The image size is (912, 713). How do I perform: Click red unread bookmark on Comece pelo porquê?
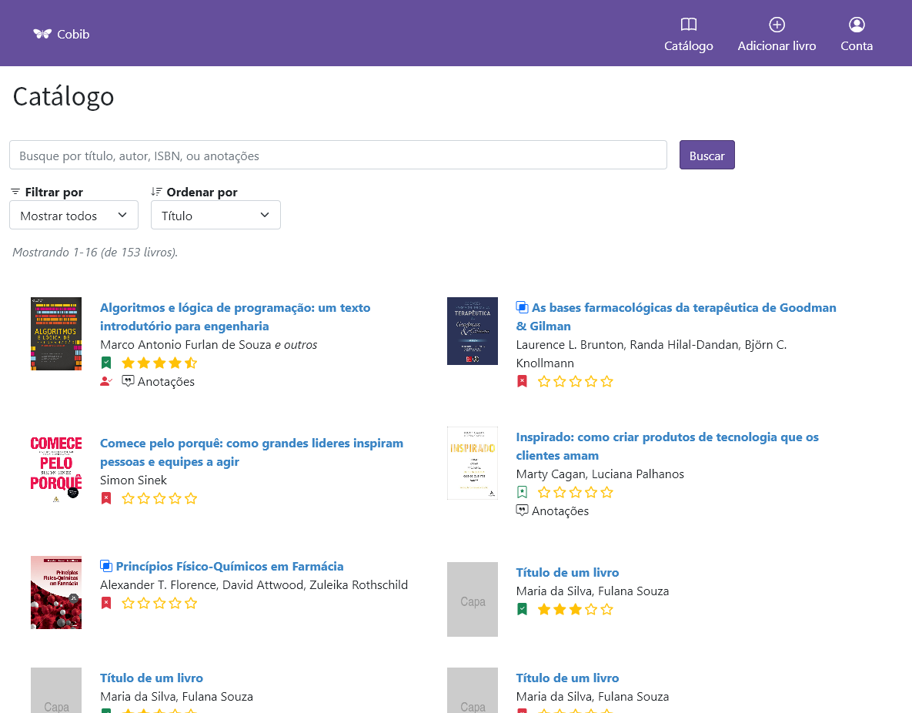point(106,498)
